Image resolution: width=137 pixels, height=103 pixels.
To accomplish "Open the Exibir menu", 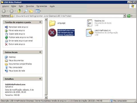I will pos(21,6).
